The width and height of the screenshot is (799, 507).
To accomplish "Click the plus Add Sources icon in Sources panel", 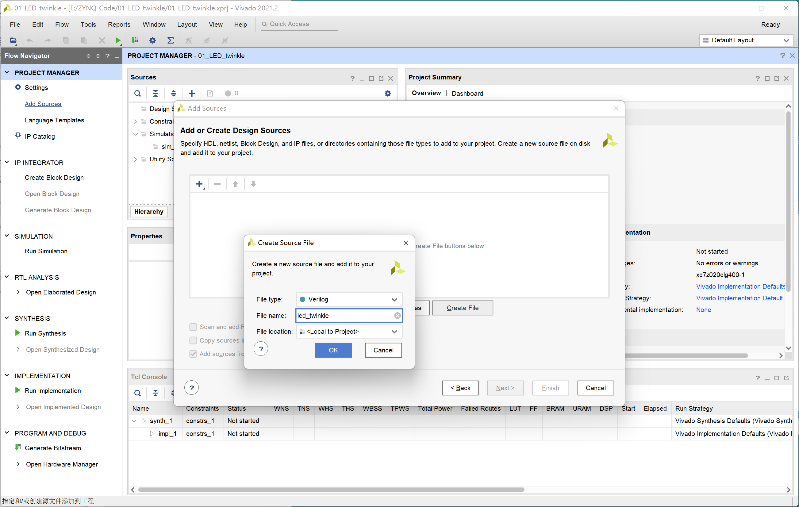I will click(x=192, y=93).
